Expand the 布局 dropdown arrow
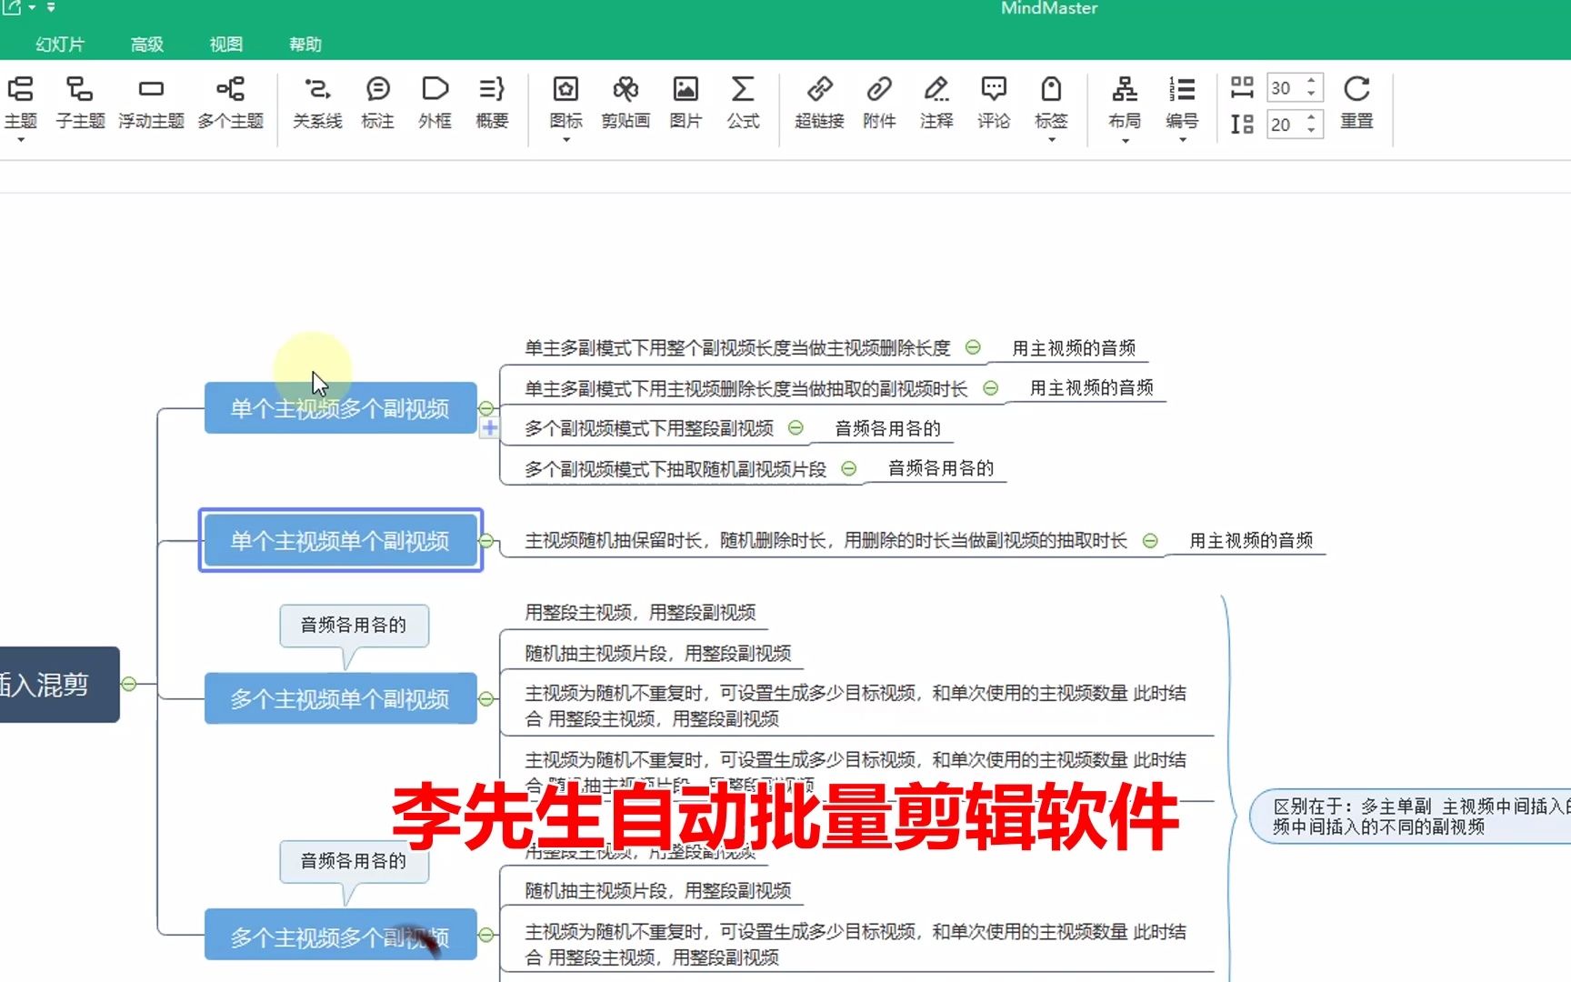The height and width of the screenshot is (982, 1571). click(x=1125, y=140)
